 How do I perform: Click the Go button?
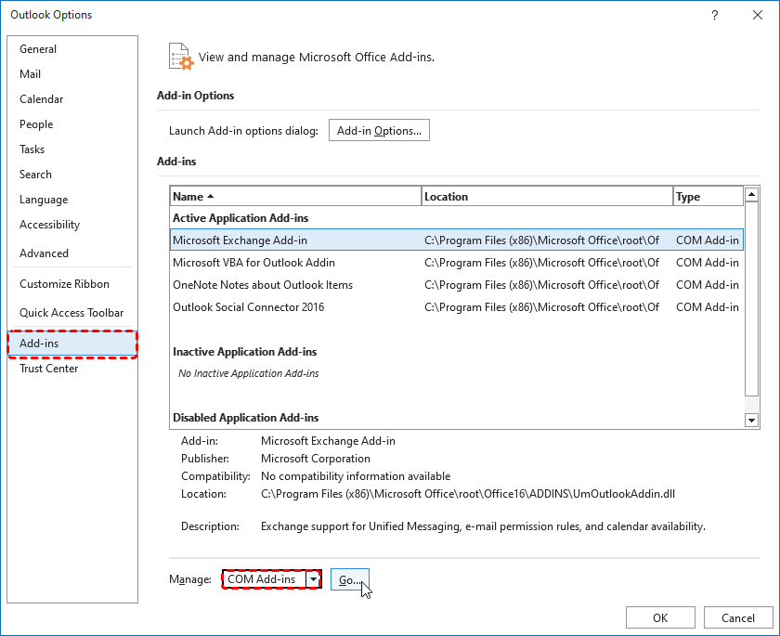point(349,579)
